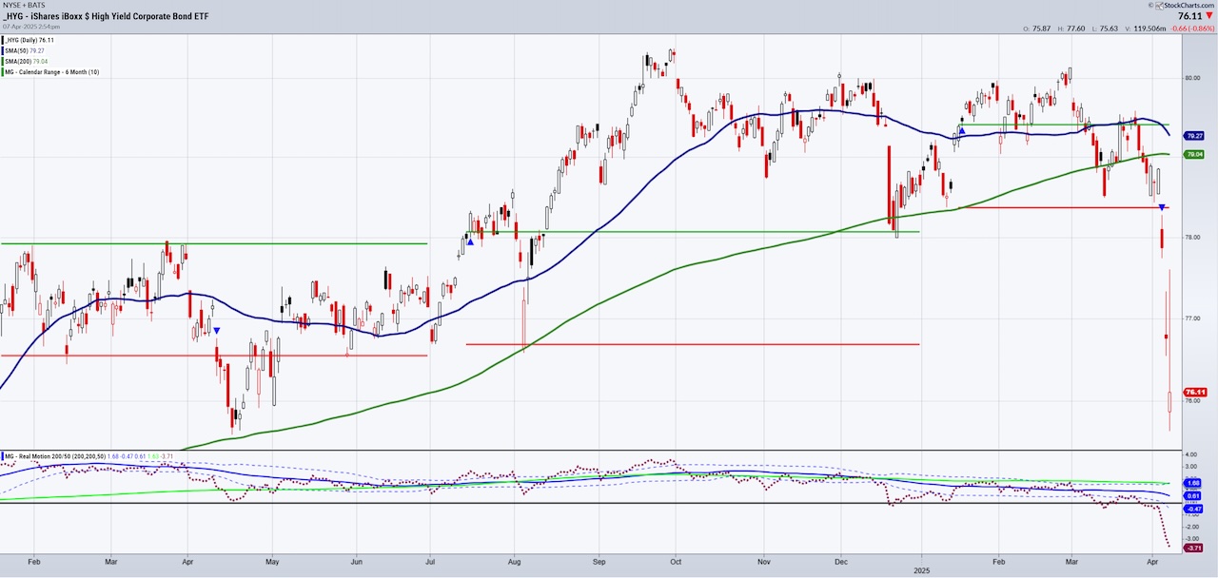Image resolution: width=1218 pixels, height=578 pixels.
Task: Toggle the MG - Calendar Range - 6 Month overlay
Action: 51,71
